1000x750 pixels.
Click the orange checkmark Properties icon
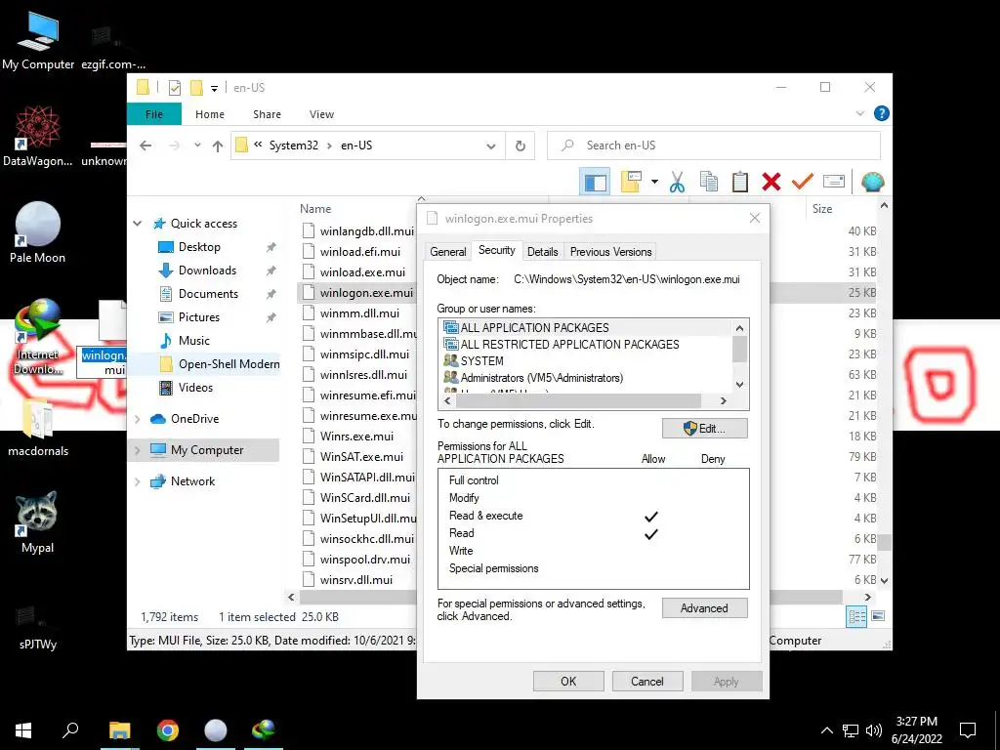point(802,182)
